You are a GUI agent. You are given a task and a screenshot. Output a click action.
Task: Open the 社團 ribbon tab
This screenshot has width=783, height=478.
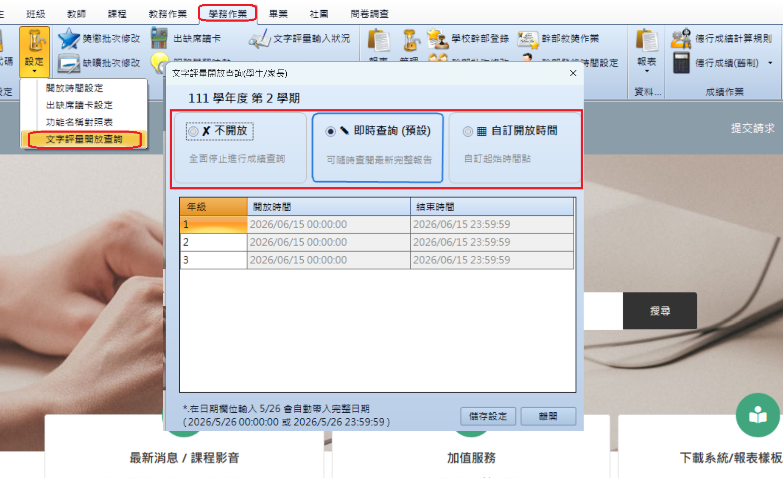[319, 14]
